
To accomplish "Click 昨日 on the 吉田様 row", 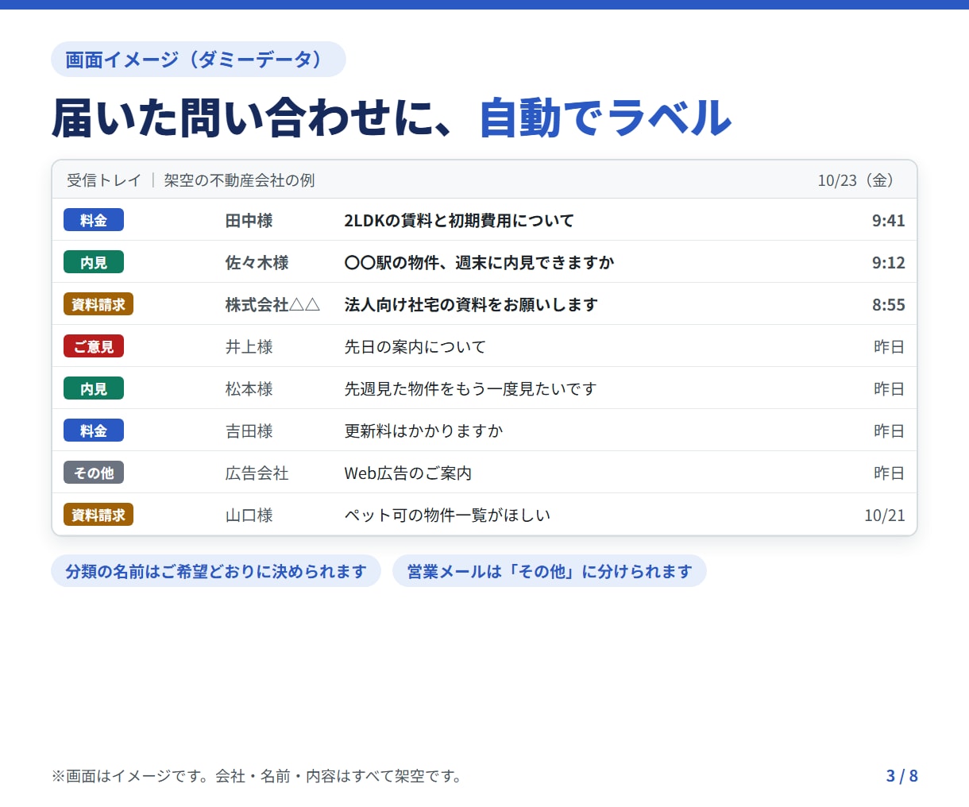I will click(x=889, y=431).
